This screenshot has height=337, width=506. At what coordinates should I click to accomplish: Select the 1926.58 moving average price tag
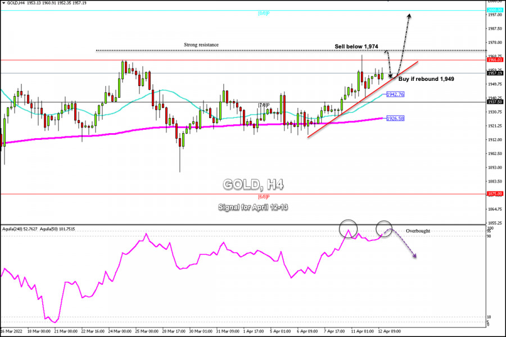pos(395,119)
